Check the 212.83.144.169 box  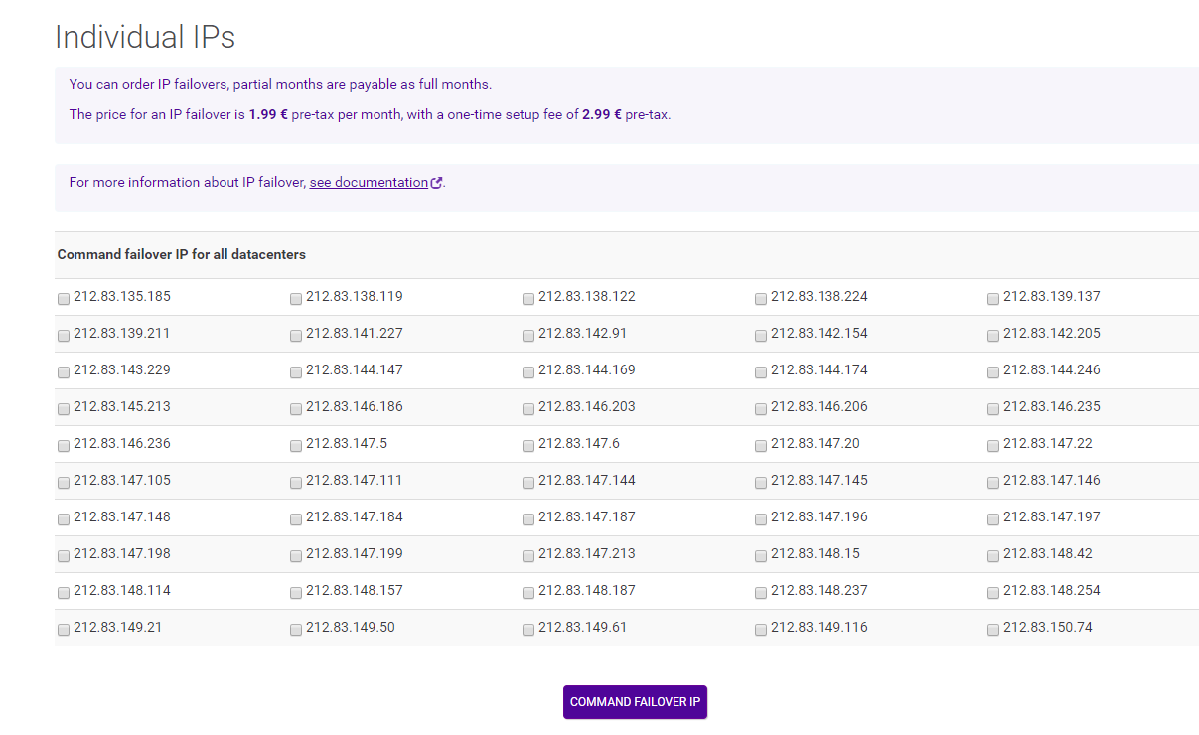pos(528,371)
